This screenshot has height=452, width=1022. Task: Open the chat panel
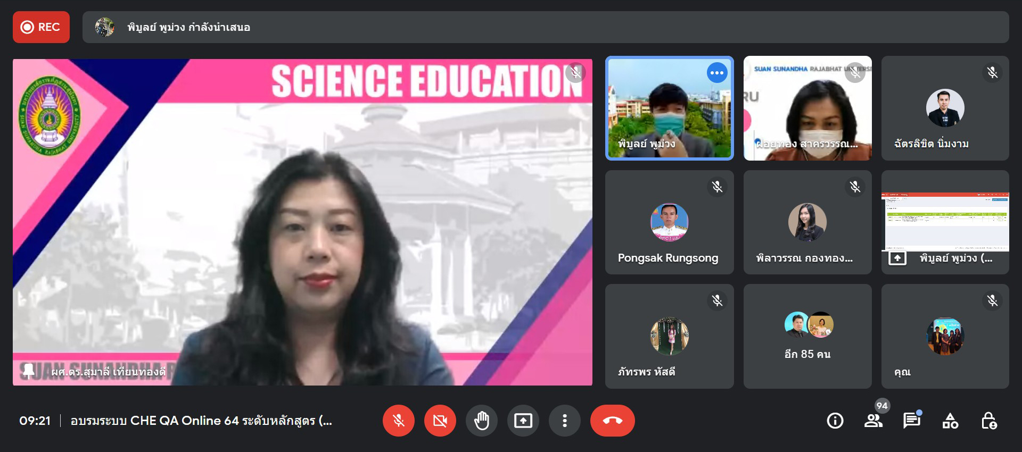(911, 421)
